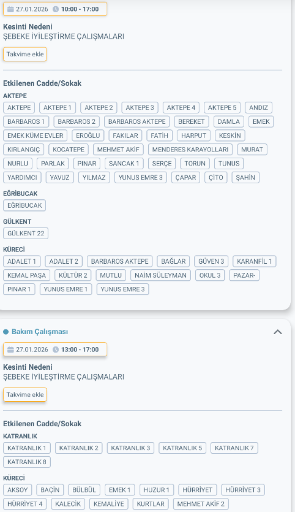Choose the DAMLA street chip
Screen dimensions: 295x512
tap(229, 121)
